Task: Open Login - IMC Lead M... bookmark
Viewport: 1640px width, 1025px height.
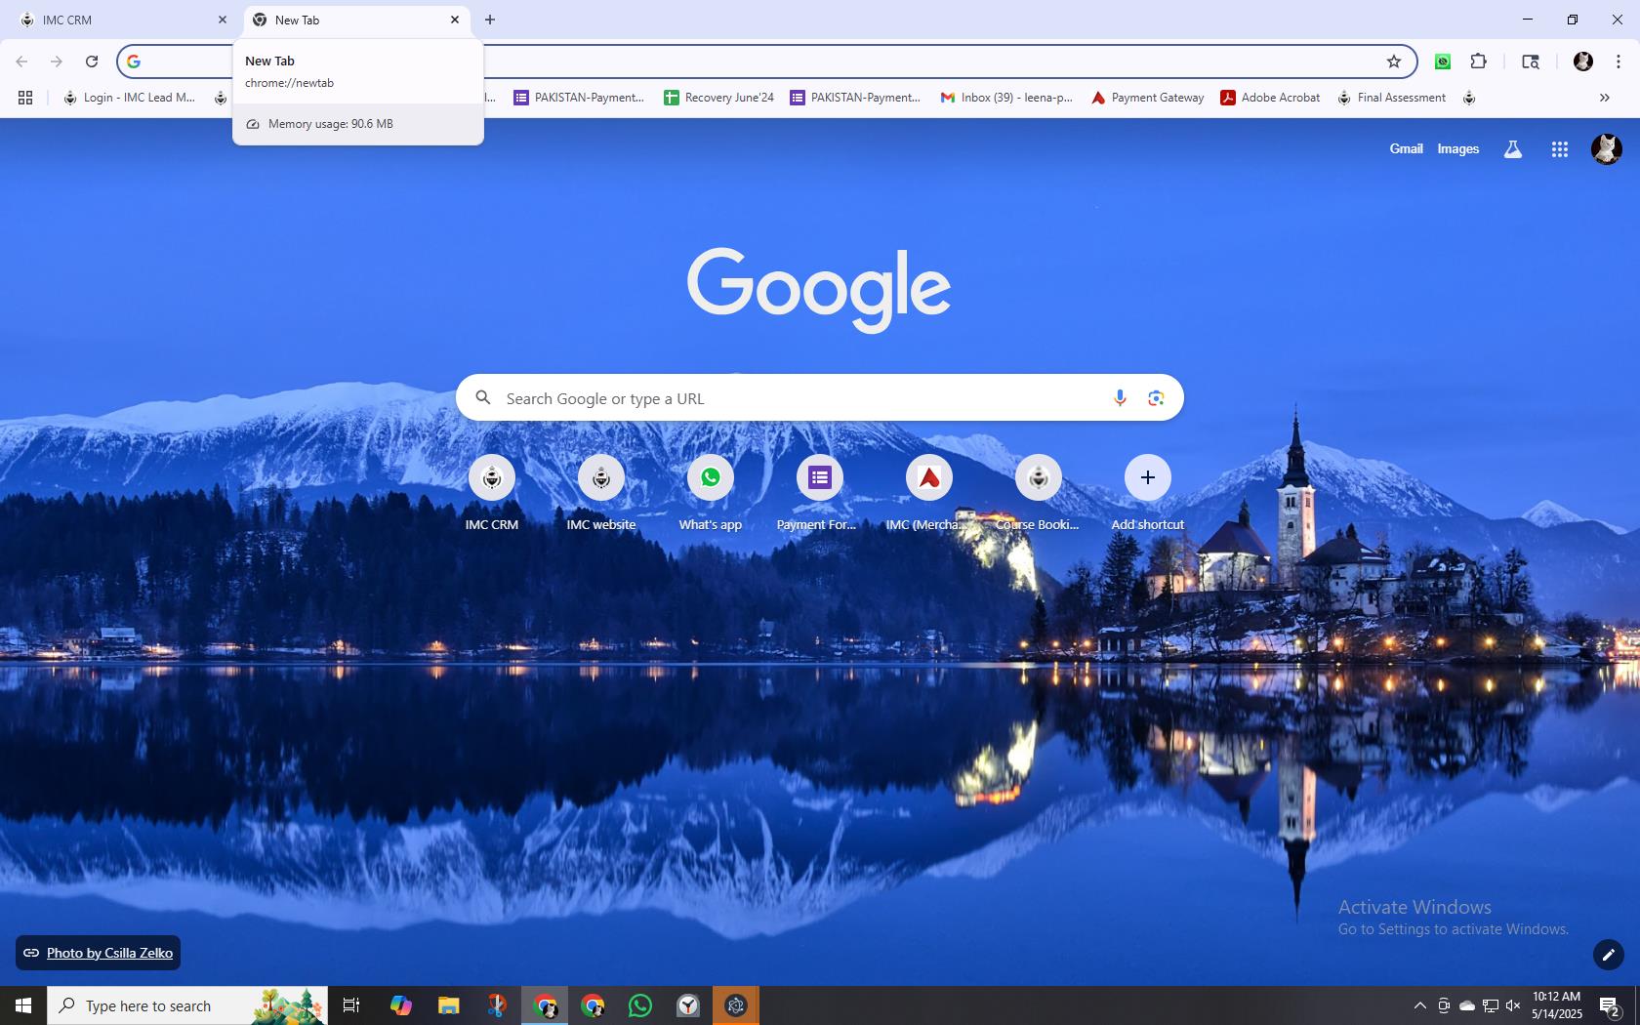Action: (129, 98)
